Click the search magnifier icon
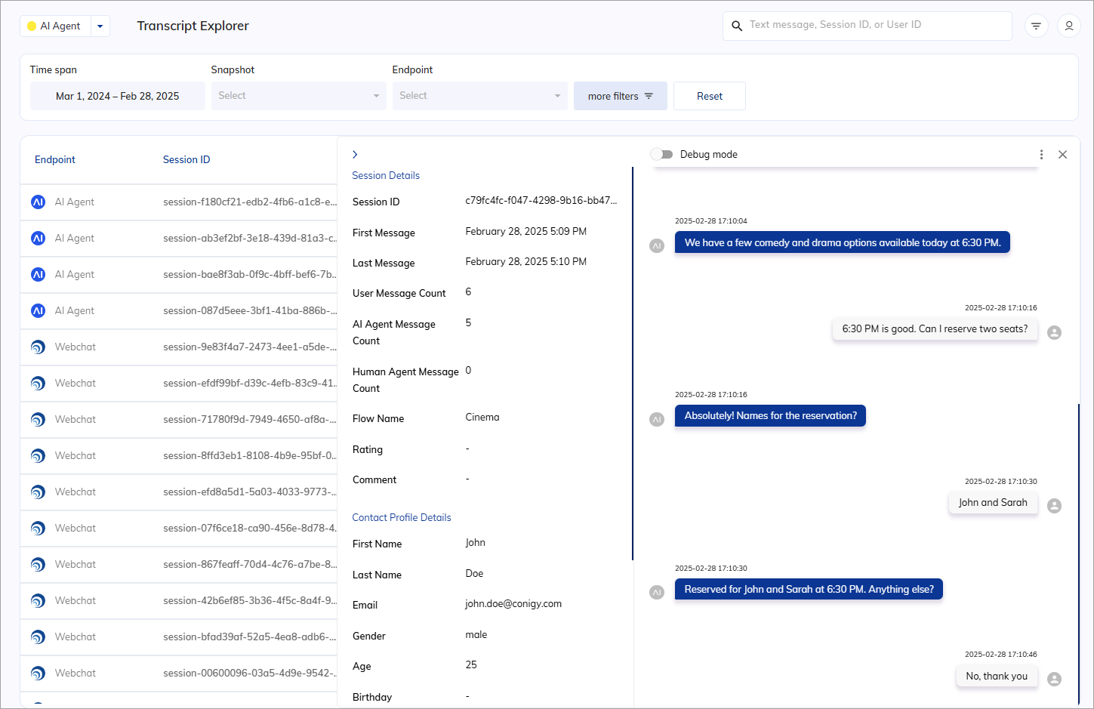The width and height of the screenshot is (1094, 709). pos(737,26)
